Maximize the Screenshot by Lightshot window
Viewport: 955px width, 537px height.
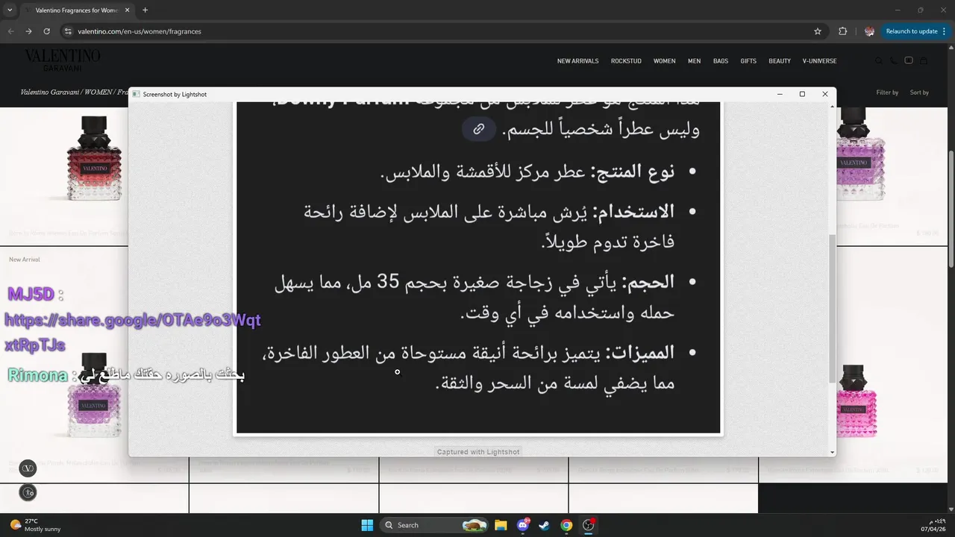pos(802,94)
